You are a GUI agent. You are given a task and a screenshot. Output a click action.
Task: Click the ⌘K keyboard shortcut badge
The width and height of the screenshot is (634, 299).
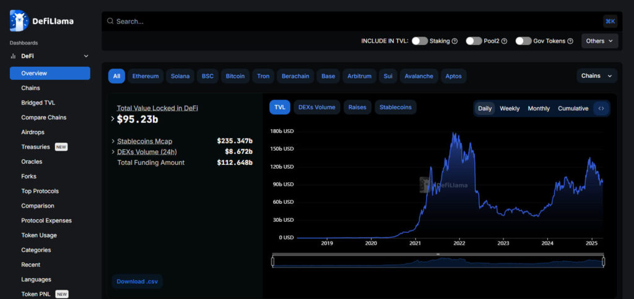click(610, 21)
